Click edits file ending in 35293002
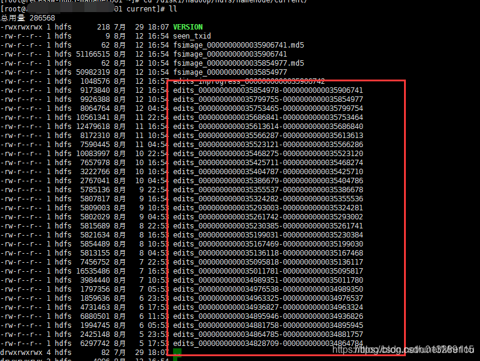The height and width of the screenshot is (361, 480). [x=268, y=217]
